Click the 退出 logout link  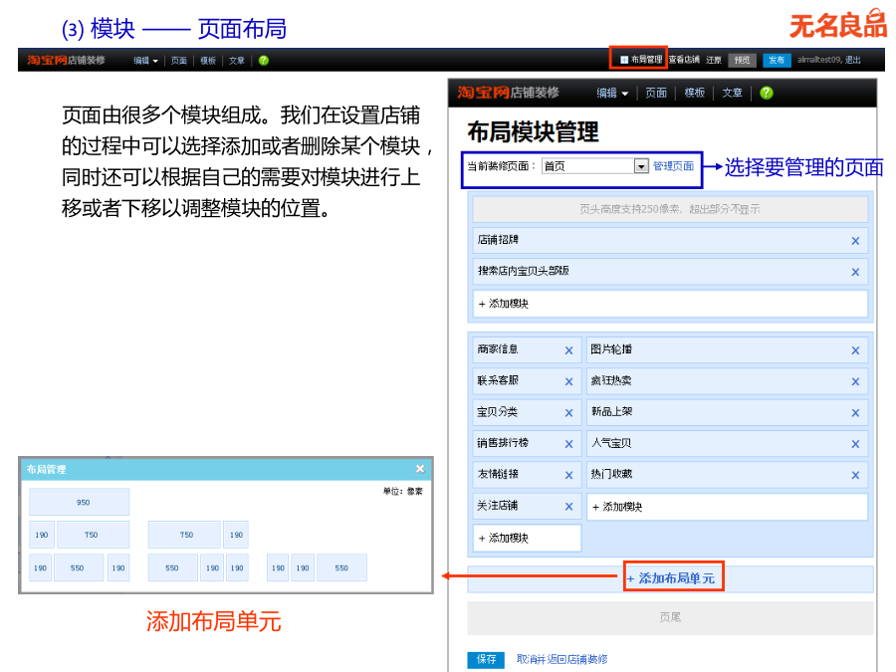coord(852,60)
